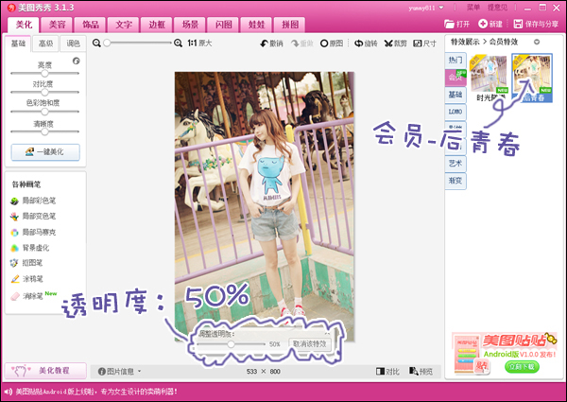This screenshot has width=567, height=402.
Task: Go to the 边框 frames tab
Action: click(x=157, y=25)
